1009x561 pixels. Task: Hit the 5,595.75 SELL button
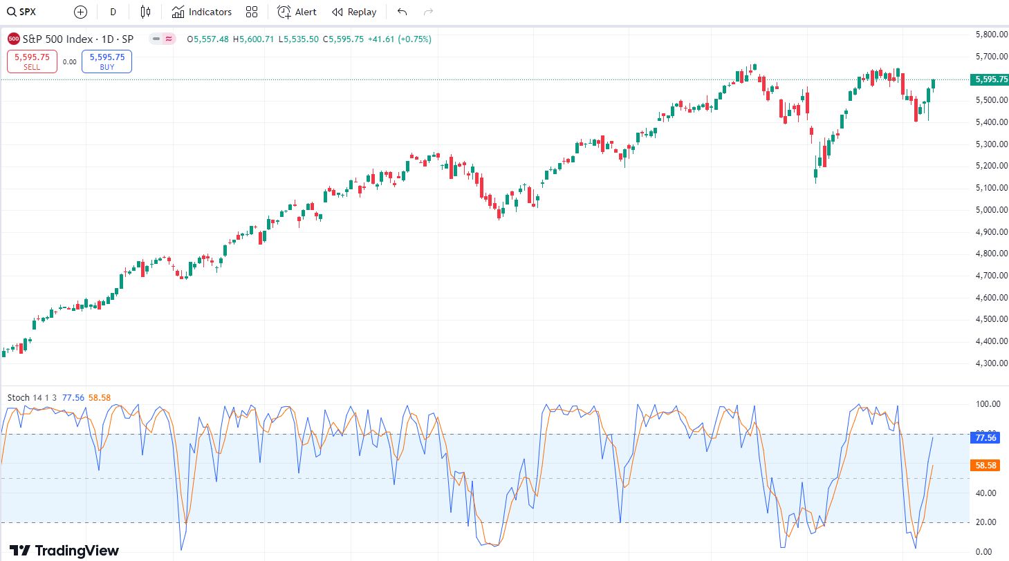(32, 61)
